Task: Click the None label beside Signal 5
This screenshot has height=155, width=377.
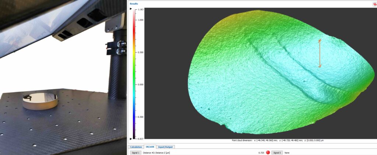Action: (x=287, y=152)
